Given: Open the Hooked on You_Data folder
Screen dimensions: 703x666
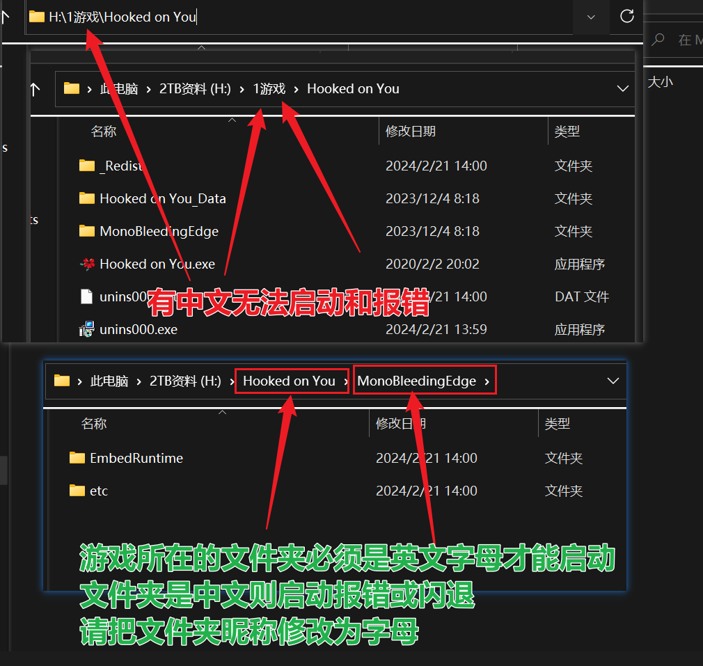Looking at the screenshot, I should coord(163,198).
